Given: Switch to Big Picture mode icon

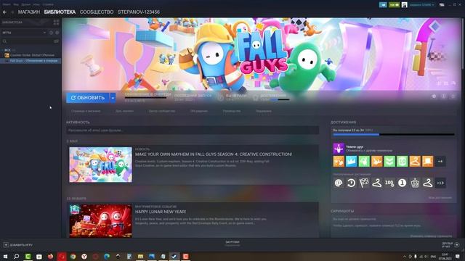Looking at the screenshot, I should (x=442, y=5).
